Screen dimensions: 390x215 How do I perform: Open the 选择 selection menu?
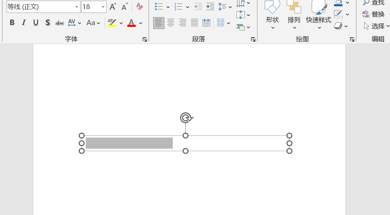(376, 26)
